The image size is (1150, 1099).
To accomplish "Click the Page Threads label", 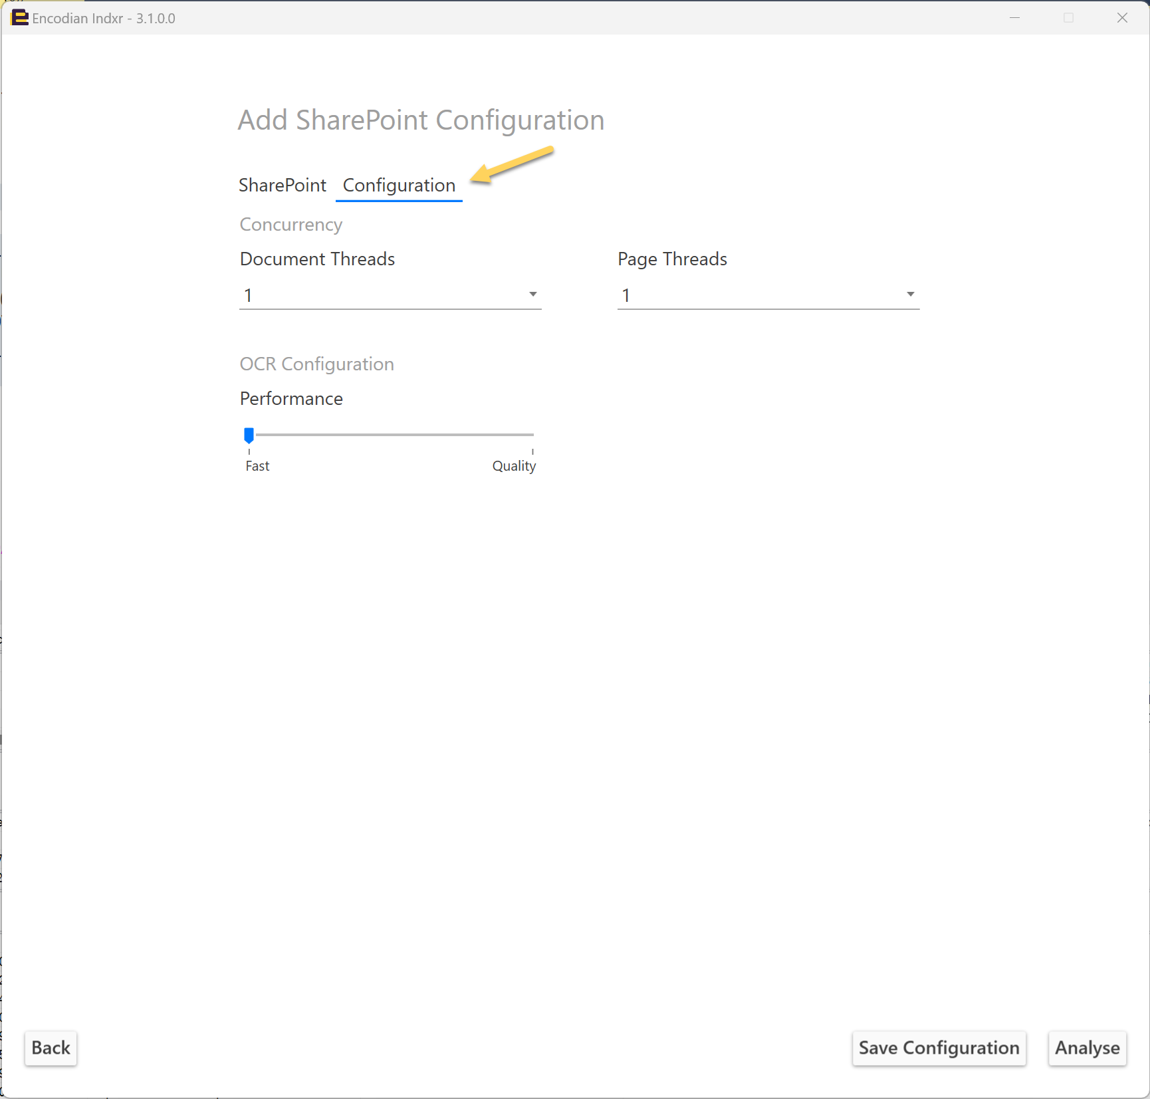I will pos(672,259).
